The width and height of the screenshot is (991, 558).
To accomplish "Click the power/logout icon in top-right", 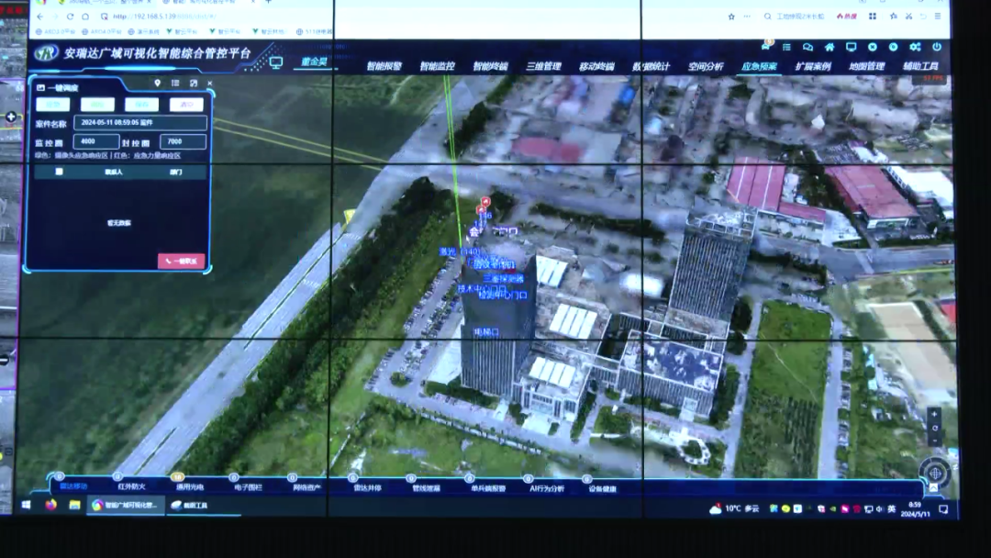I will (x=936, y=47).
